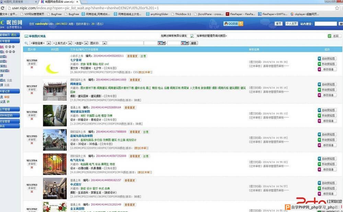
Task: Open the start date picker dropdown
Action: (161, 43)
